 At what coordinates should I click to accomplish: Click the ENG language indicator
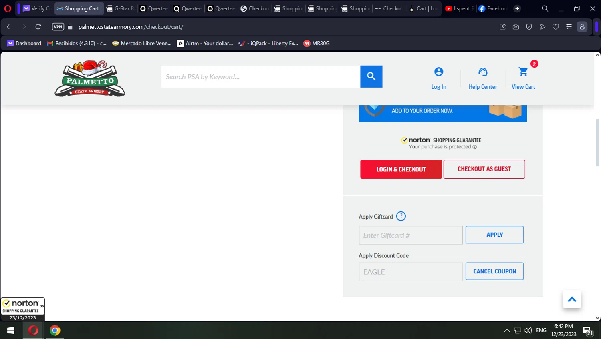541,330
